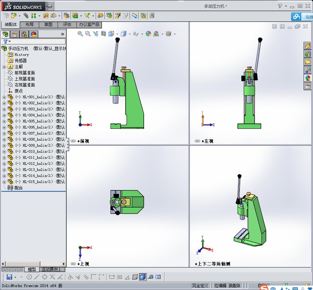Open the PropertyManager tab icon

(14, 34)
